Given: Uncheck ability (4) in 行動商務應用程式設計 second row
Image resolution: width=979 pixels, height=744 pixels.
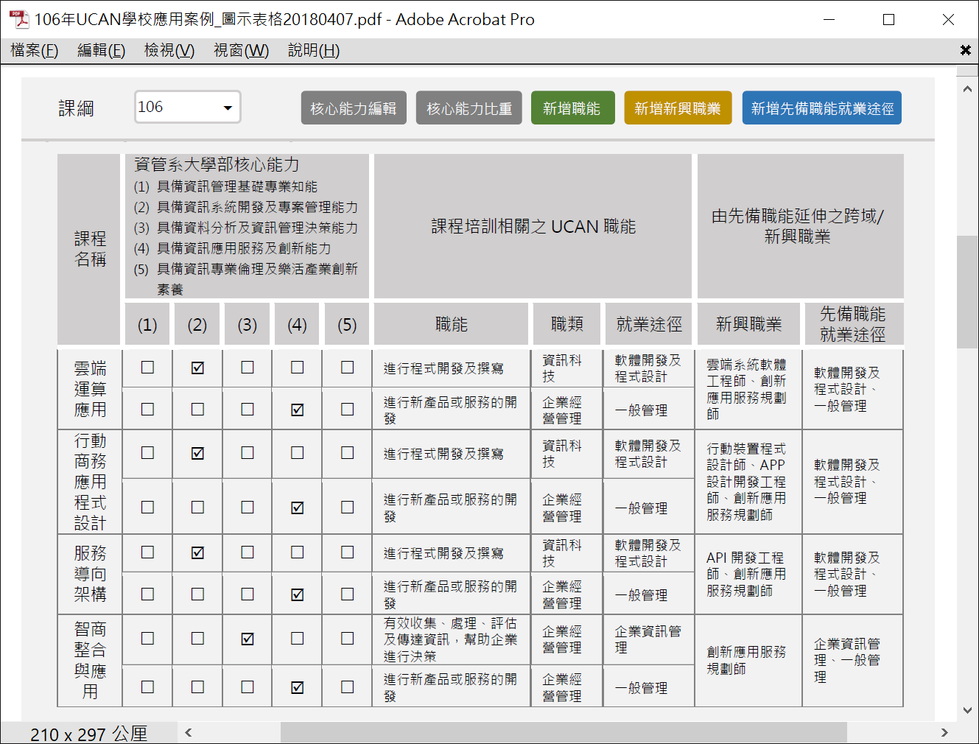Looking at the screenshot, I should [298, 508].
